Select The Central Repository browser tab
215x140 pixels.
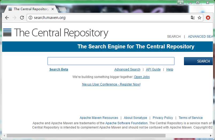(x=31, y=9)
